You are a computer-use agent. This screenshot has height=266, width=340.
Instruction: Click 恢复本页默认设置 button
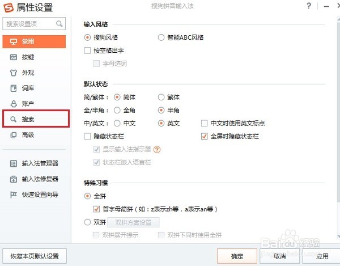point(35,256)
